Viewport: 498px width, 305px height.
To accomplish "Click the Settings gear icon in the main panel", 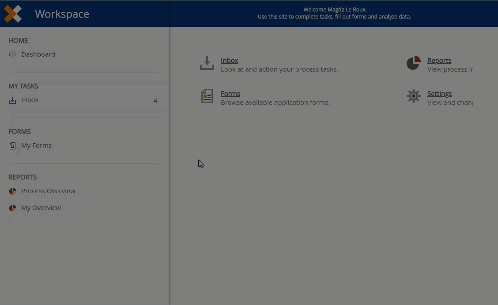I will point(414,96).
